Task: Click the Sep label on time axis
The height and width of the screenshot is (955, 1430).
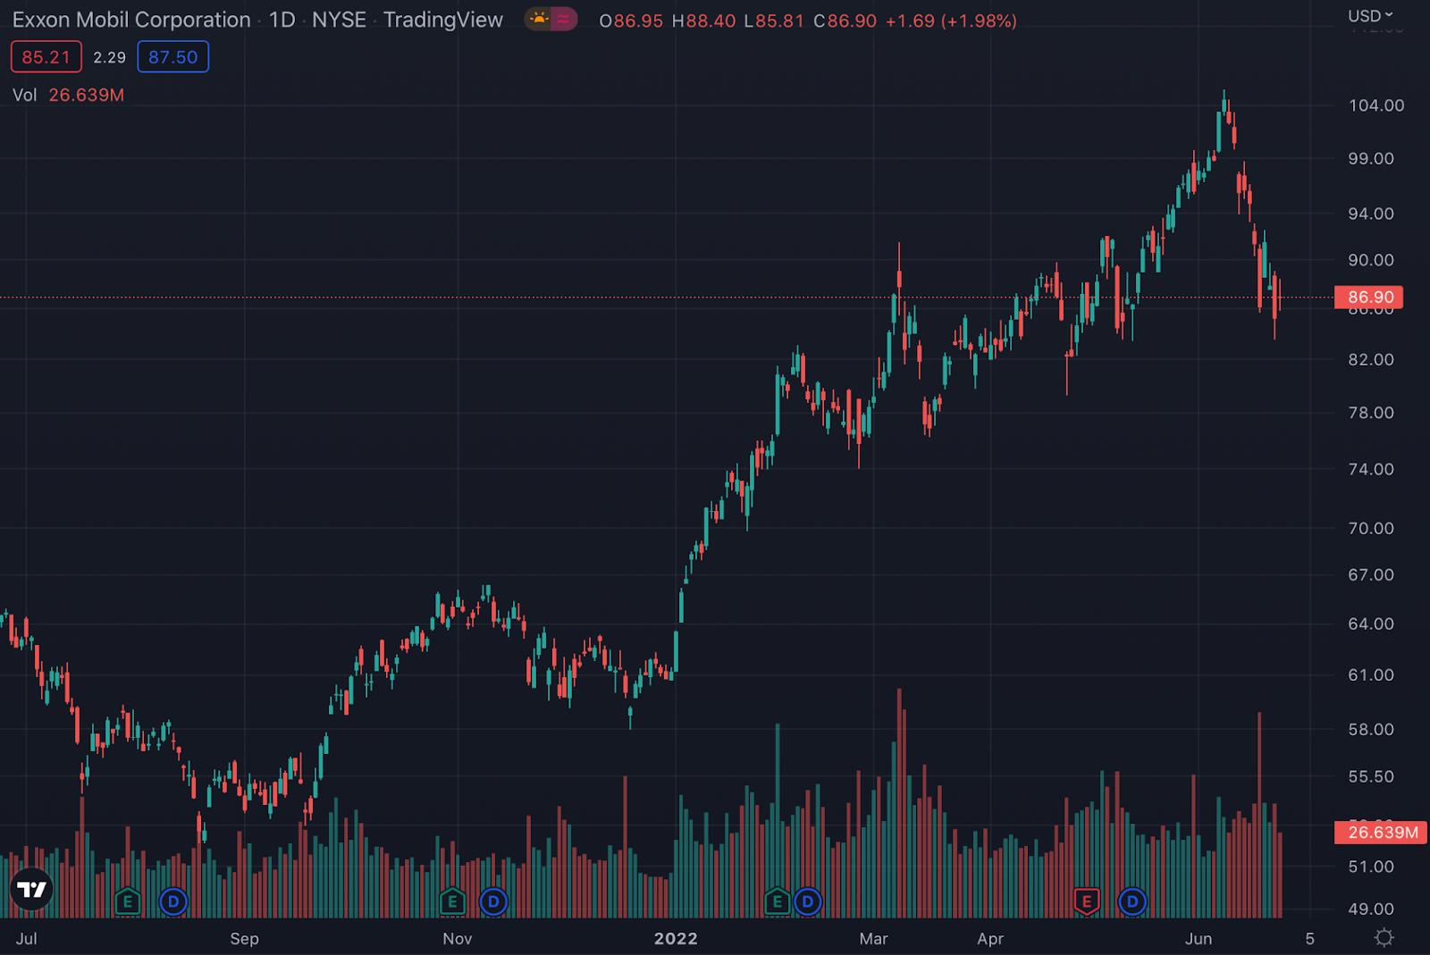Action: point(244,938)
